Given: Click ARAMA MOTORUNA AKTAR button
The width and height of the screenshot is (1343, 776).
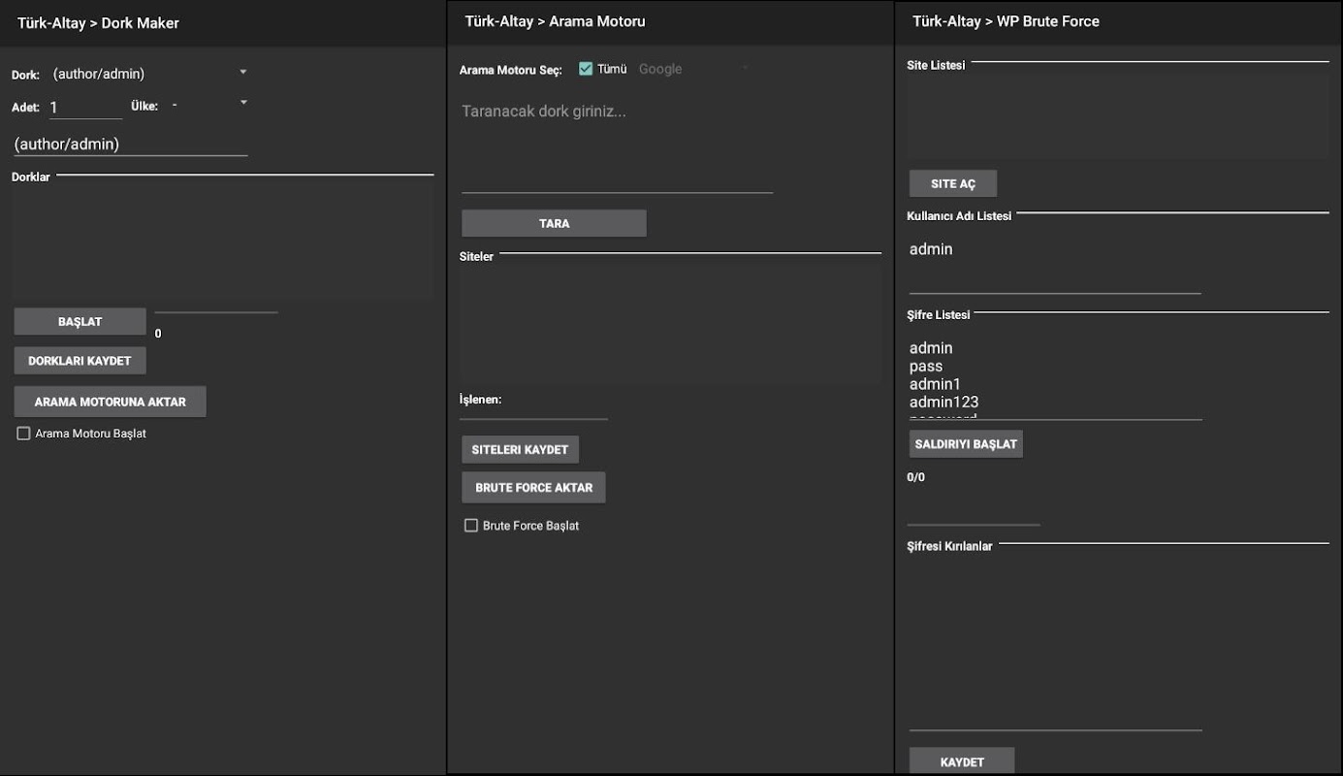Looking at the screenshot, I should 110,402.
